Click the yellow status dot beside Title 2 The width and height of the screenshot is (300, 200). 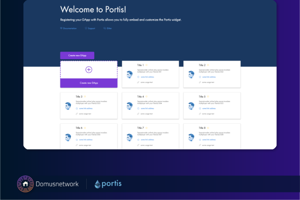(208, 65)
